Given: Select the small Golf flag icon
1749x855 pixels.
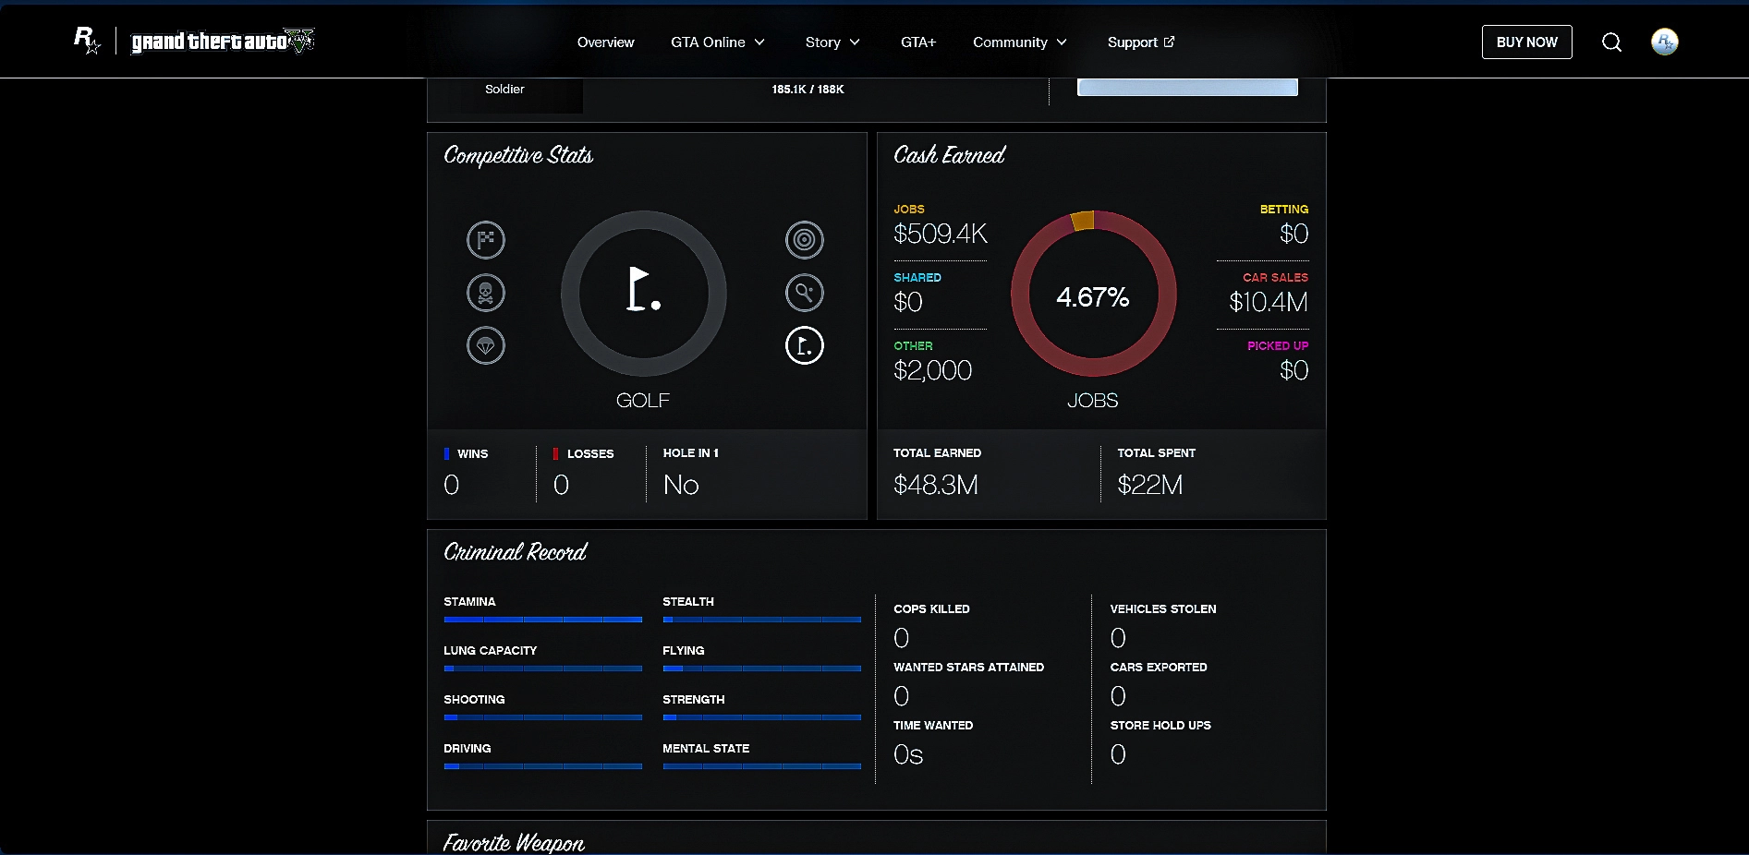Looking at the screenshot, I should click(804, 345).
